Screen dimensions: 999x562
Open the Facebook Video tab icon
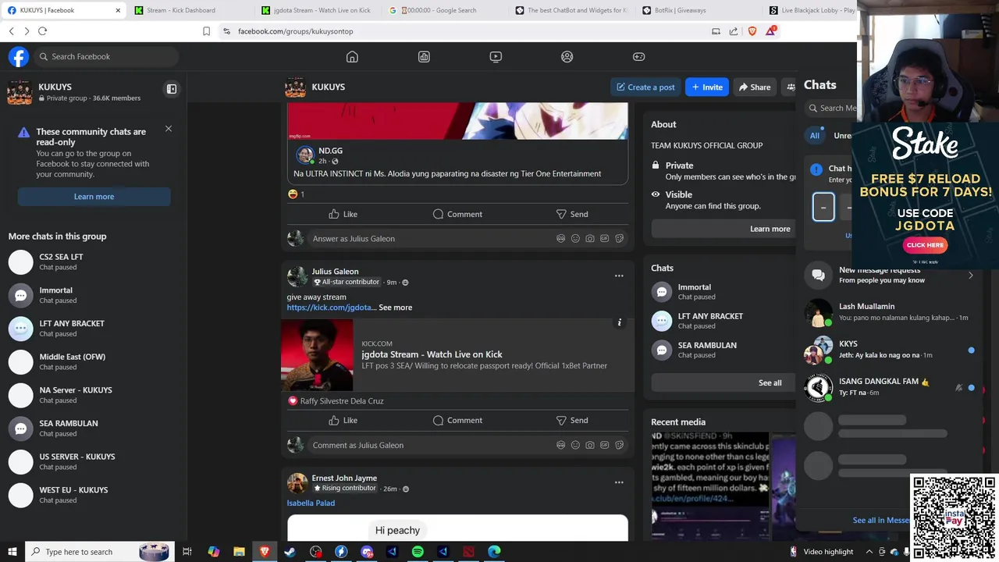496,56
